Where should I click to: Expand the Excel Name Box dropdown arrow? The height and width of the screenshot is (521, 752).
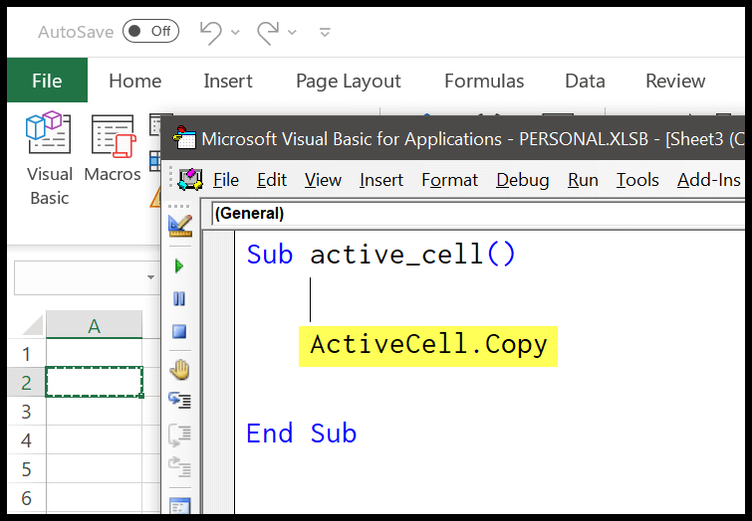pos(150,277)
